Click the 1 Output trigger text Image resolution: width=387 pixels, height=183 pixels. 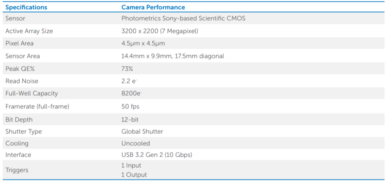tap(134, 175)
